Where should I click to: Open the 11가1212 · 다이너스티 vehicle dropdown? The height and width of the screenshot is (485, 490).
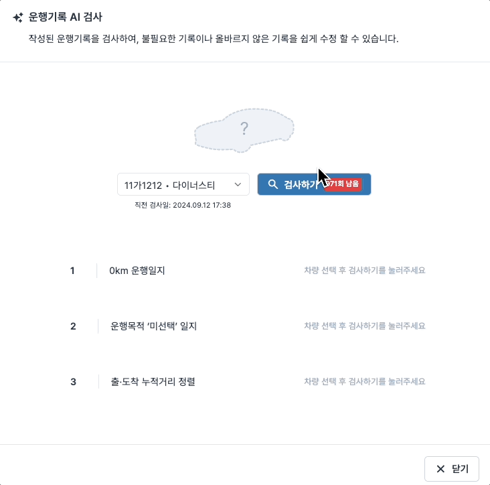(183, 184)
